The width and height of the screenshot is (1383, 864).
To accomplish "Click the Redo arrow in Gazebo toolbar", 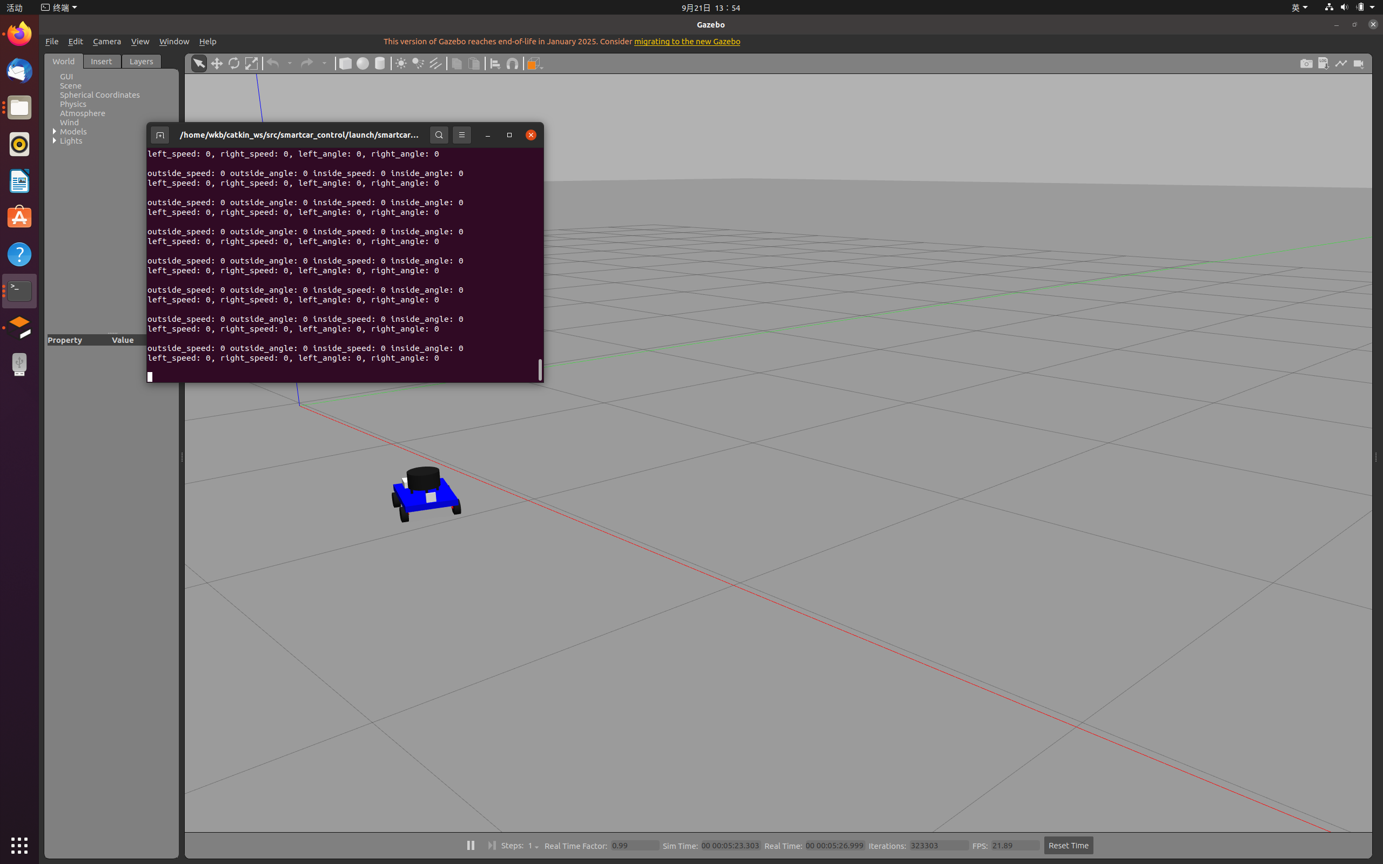I will pos(307,63).
